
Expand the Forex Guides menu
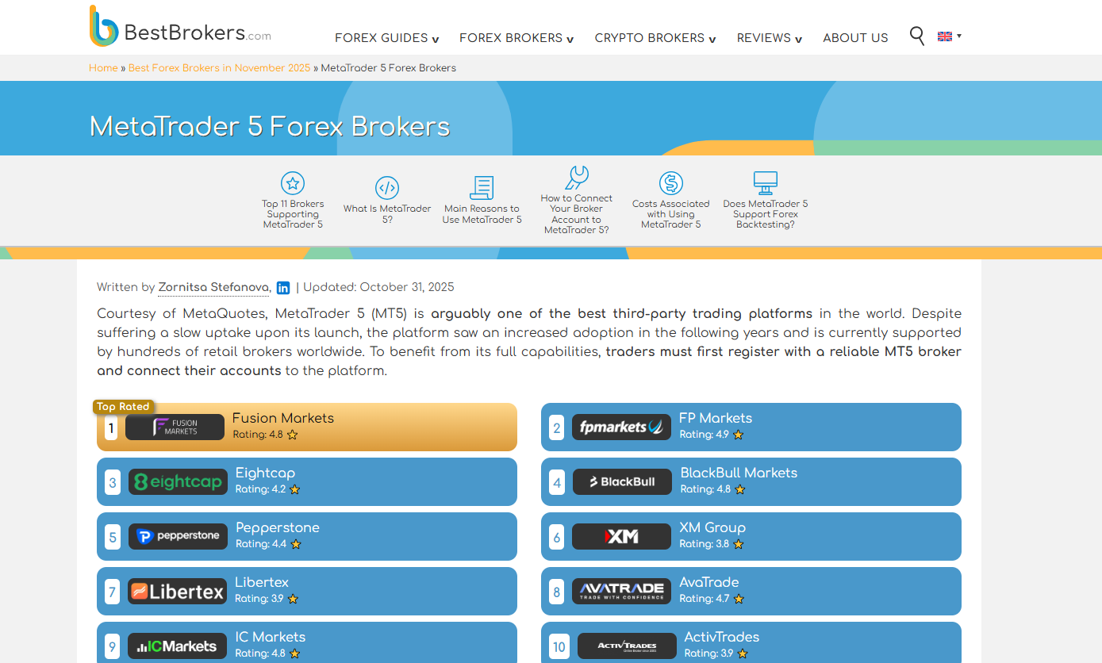(386, 38)
